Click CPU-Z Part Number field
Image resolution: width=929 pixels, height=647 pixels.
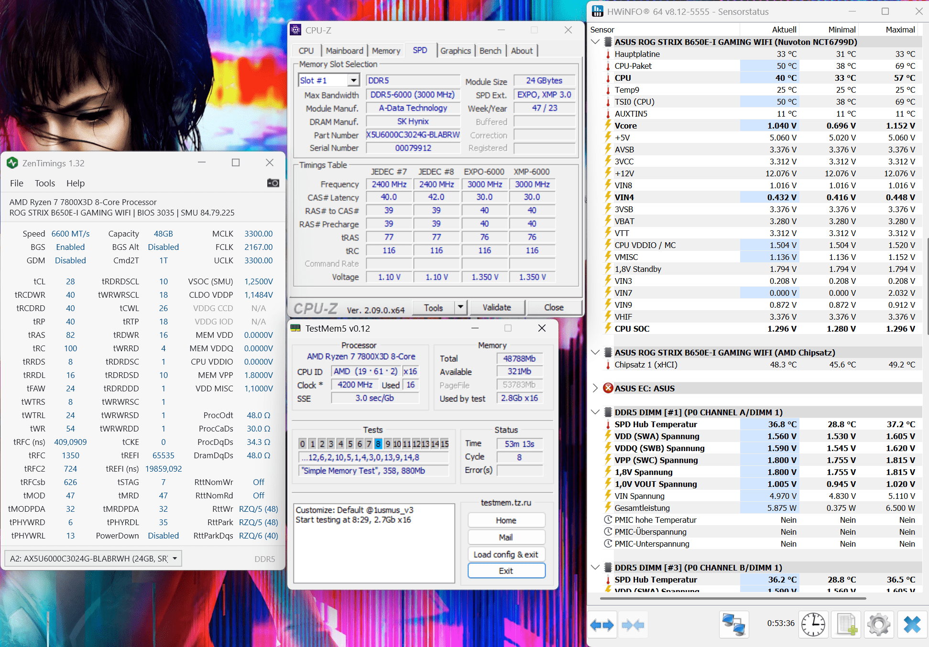[x=413, y=135]
